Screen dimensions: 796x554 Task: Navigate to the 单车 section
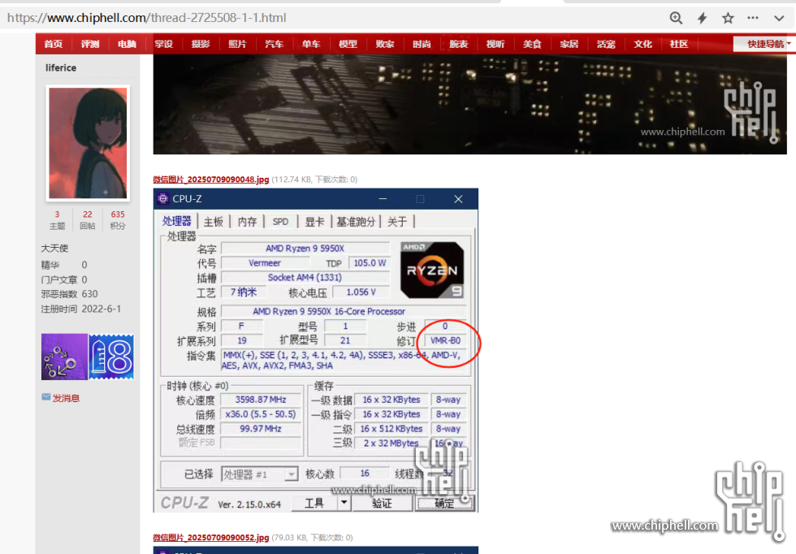click(x=310, y=44)
